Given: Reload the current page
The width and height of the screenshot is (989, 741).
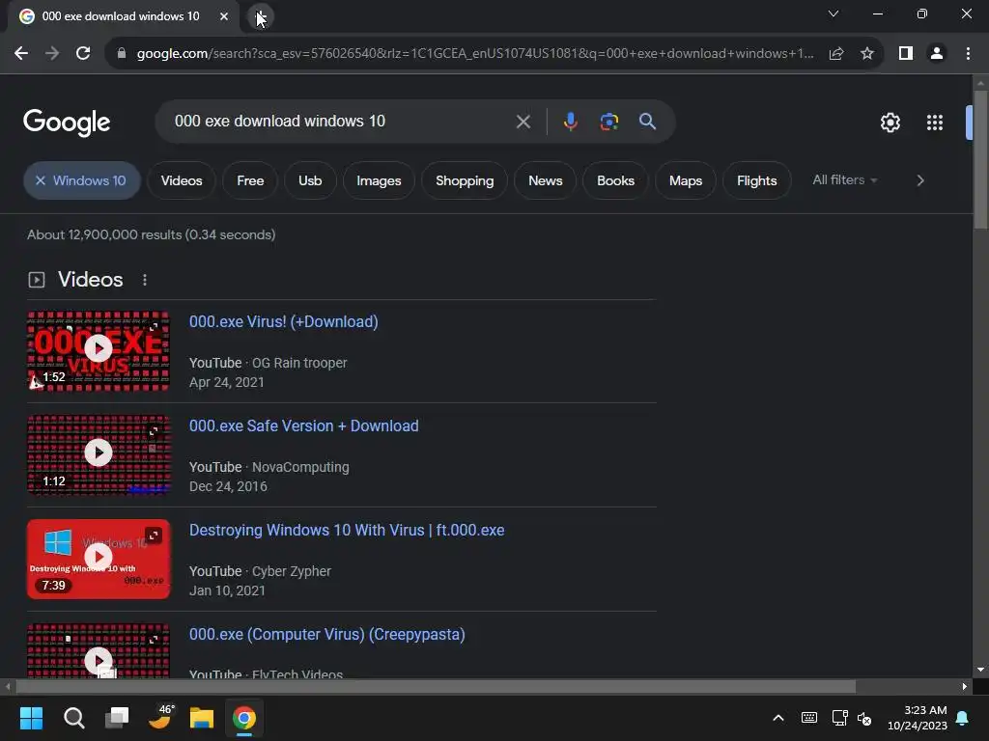Looking at the screenshot, I should click(83, 54).
